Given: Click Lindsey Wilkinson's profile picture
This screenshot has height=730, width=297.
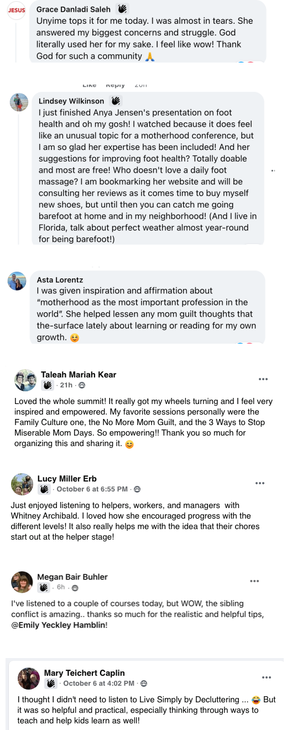Looking at the screenshot, I should (x=19, y=103).
